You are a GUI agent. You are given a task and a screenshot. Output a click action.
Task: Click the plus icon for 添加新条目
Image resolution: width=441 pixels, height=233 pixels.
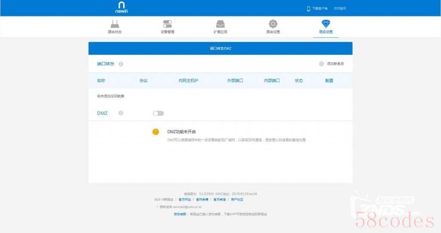tap(321, 64)
